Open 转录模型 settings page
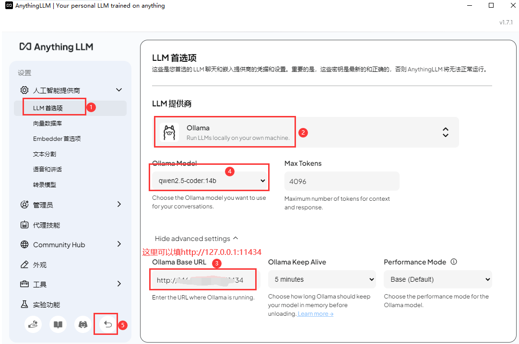Viewport: 519px width, 344px height. pyautogui.click(x=44, y=185)
